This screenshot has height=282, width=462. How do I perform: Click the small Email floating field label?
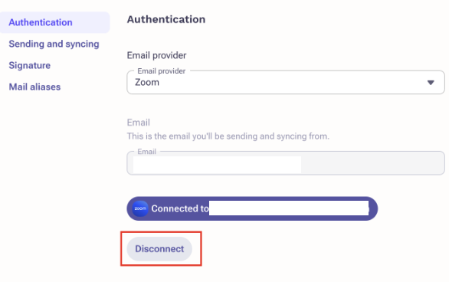[x=146, y=152]
